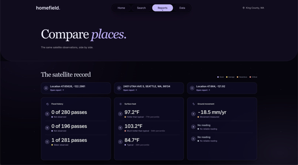Click the Water observed status
The height and width of the screenshot is (165, 298).
pos(61,145)
